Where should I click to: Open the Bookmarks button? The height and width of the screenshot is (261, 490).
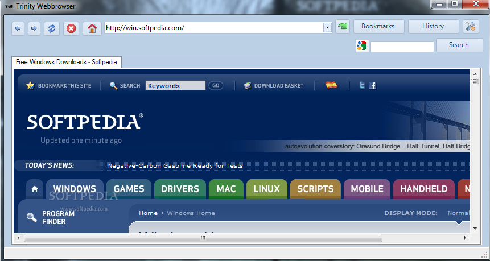[379, 27]
